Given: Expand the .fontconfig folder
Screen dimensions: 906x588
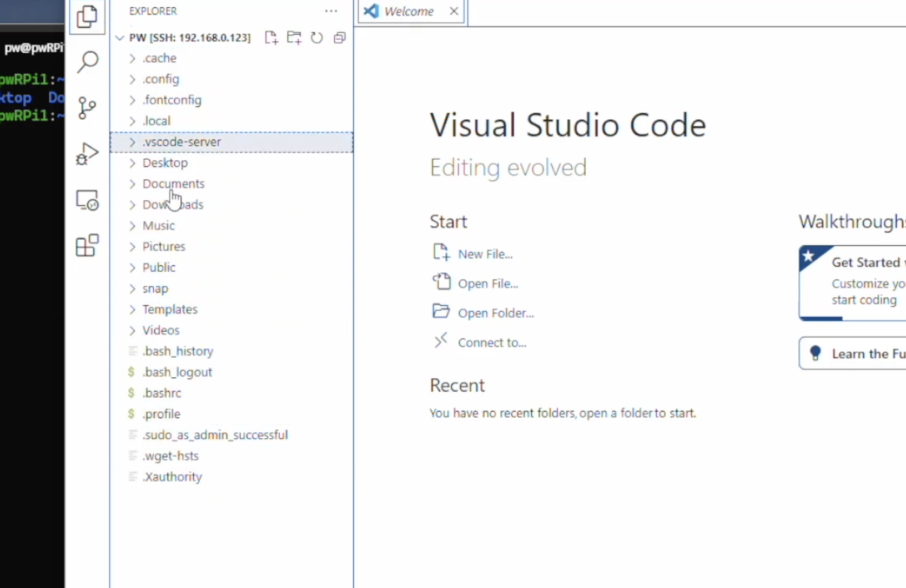Looking at the screenshot, I should coord(231,100).
